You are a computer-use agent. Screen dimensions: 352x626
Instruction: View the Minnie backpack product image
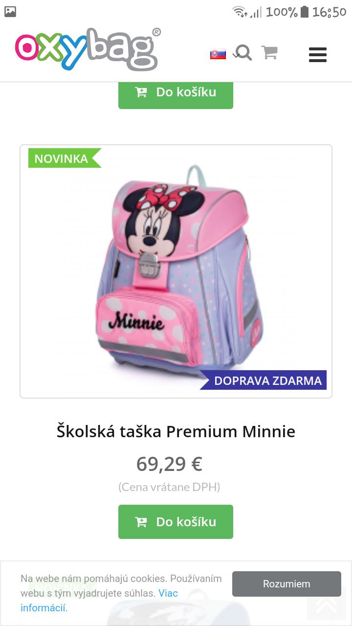(176, 271)
